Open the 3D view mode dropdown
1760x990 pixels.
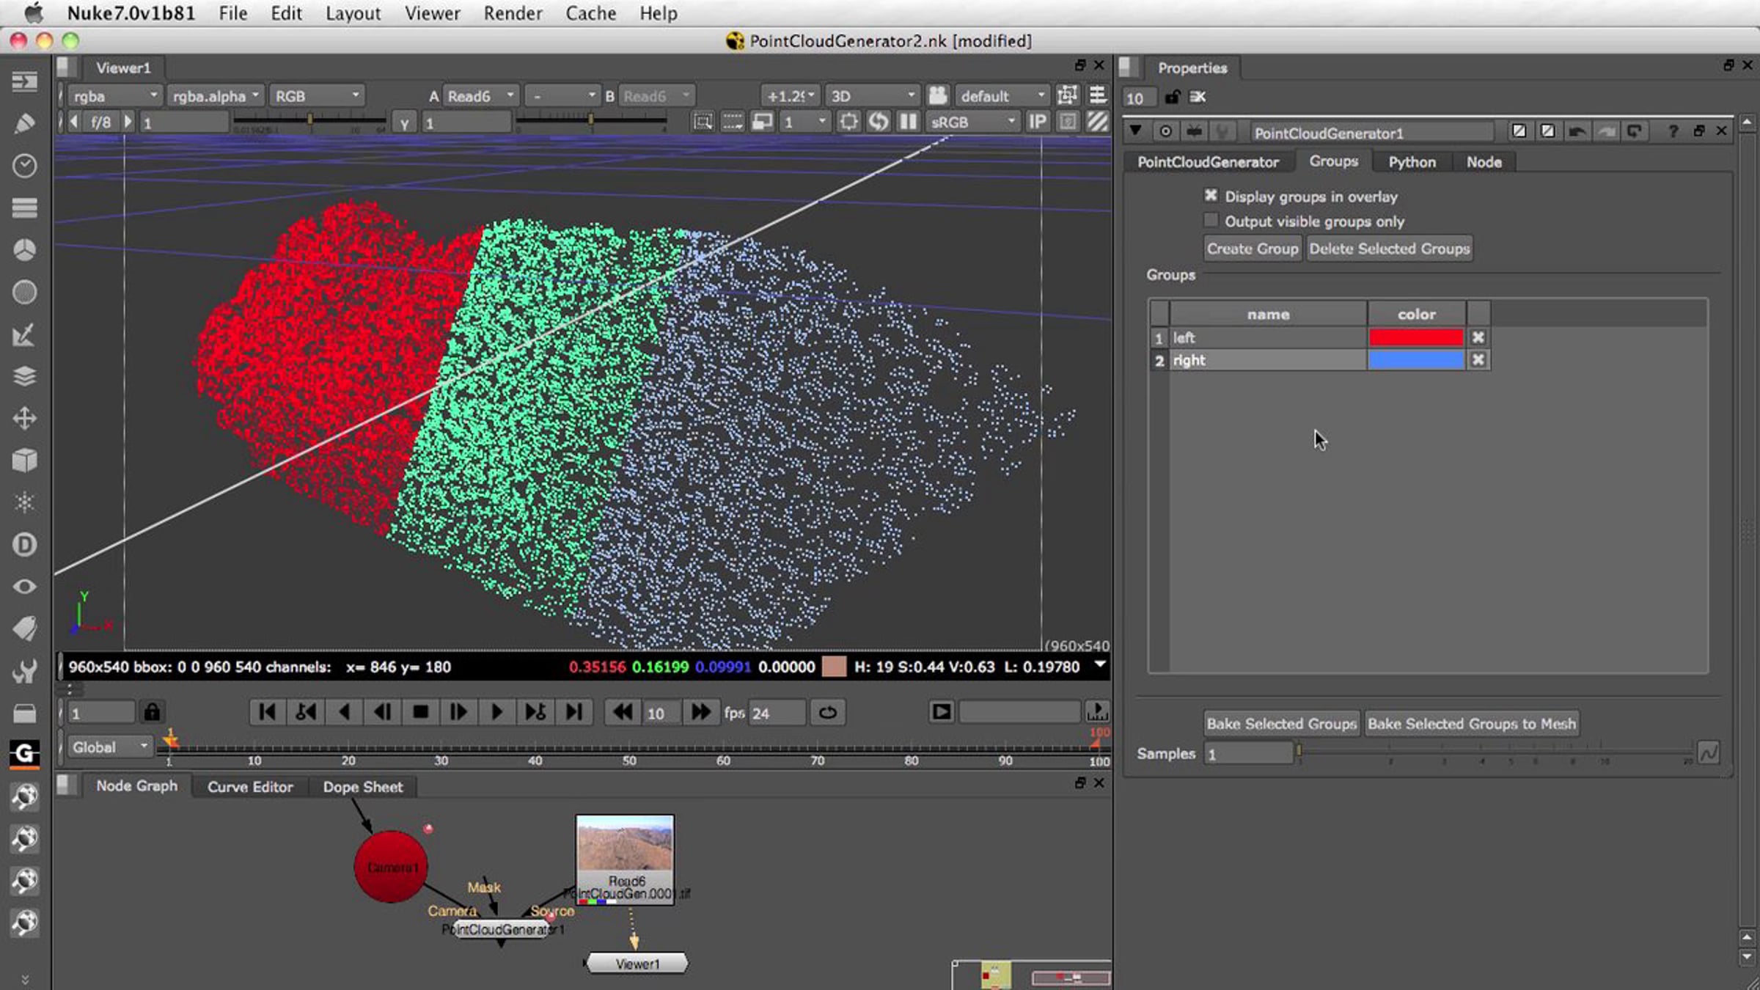point(873,95)
